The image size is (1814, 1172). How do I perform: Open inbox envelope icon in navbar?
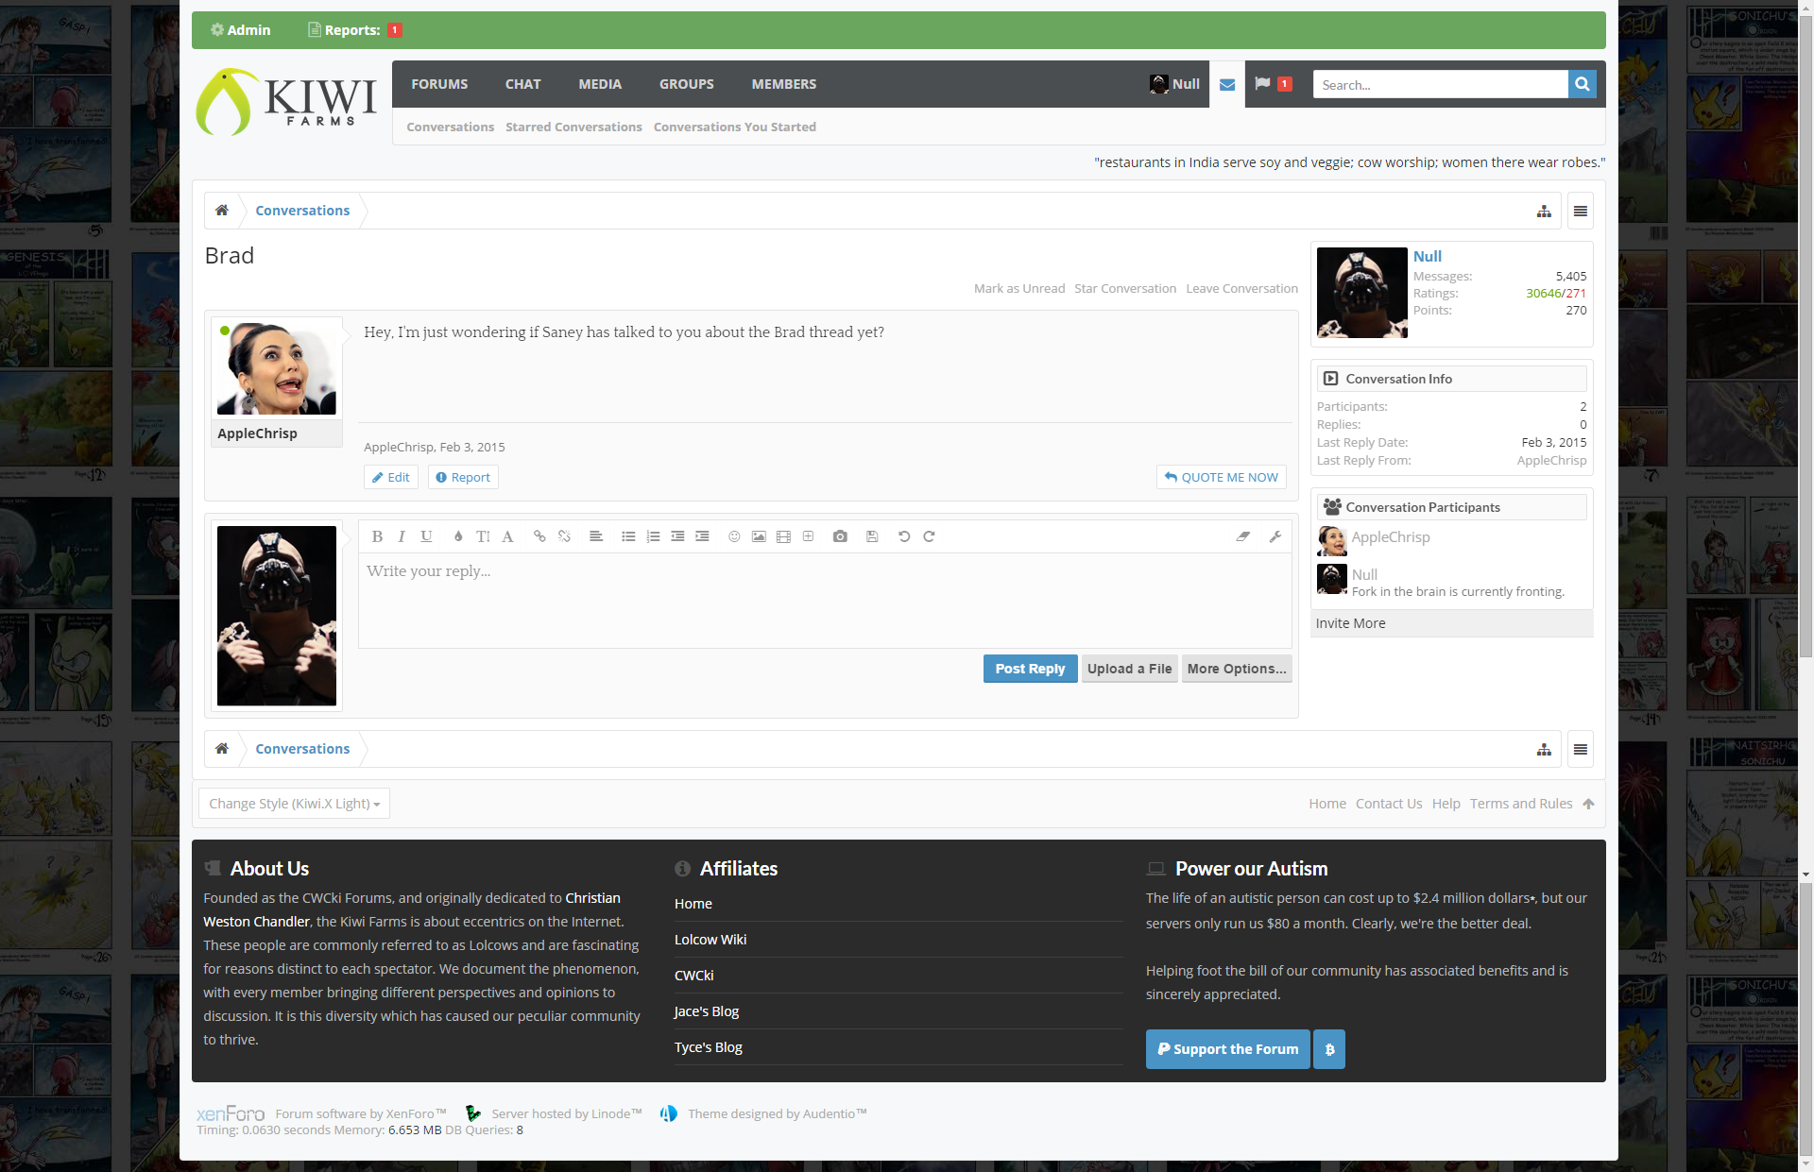(x=1227, y=84)
